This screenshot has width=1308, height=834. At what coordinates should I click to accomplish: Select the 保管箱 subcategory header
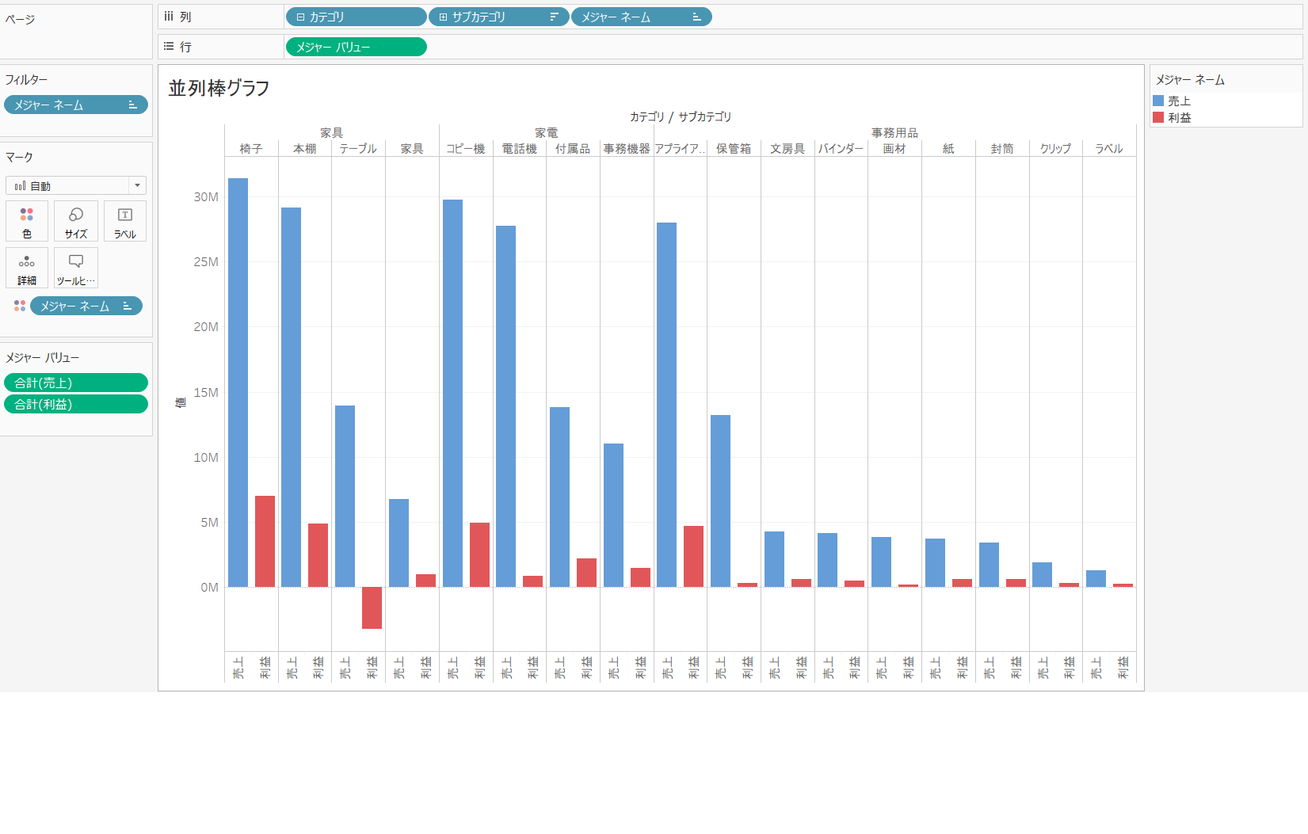tap(734, 148)
